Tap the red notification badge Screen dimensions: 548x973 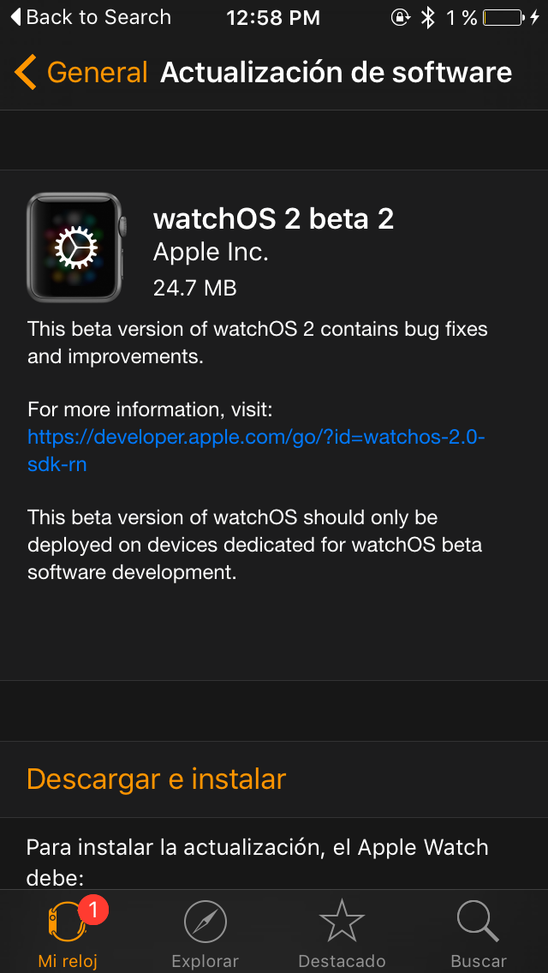click(93, 910)
